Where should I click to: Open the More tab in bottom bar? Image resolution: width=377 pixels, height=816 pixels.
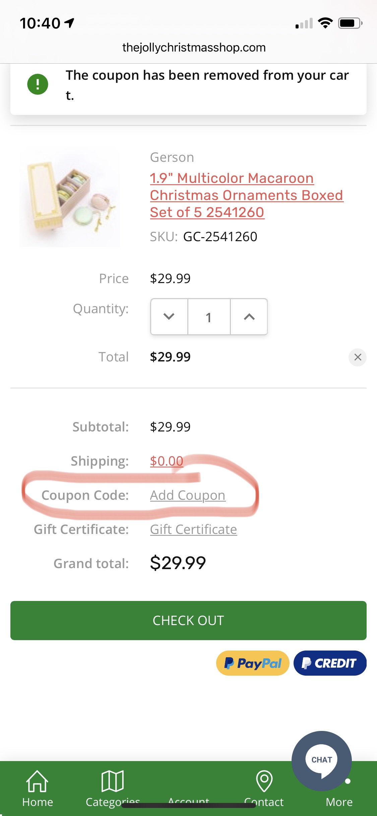coord(339,802)
